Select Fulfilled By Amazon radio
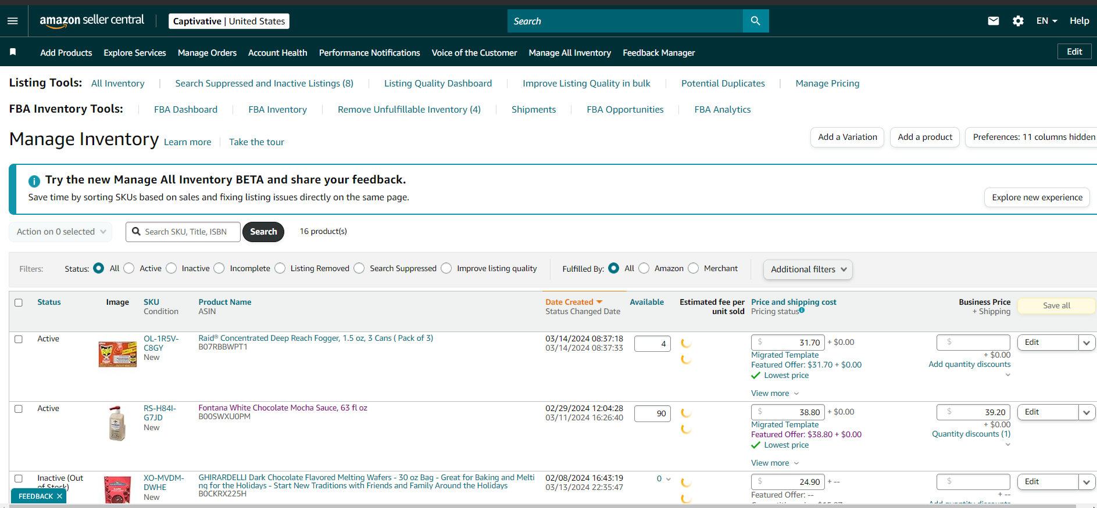 644,268
